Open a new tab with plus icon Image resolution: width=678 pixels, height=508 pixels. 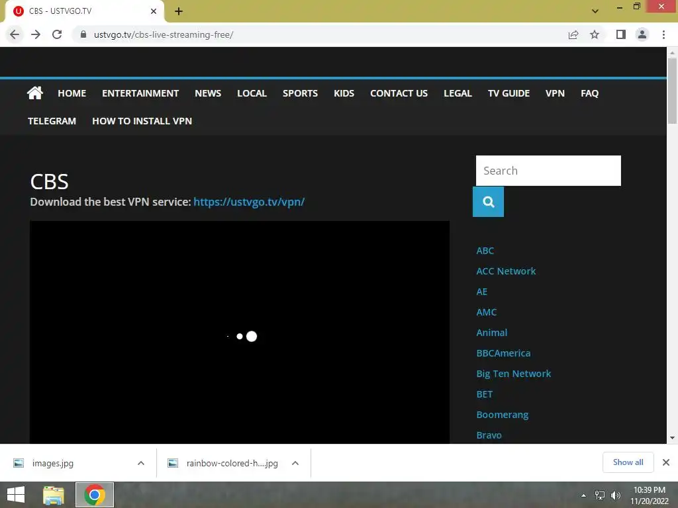179,11
